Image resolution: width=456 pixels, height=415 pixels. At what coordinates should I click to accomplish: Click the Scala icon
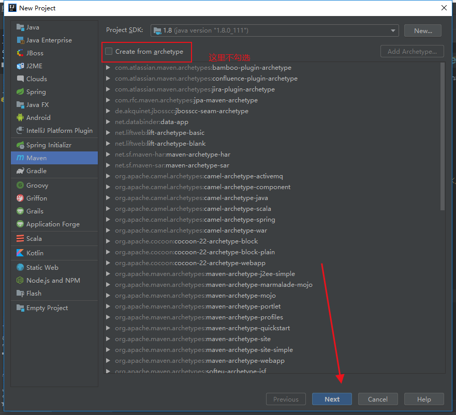(20, 238)
